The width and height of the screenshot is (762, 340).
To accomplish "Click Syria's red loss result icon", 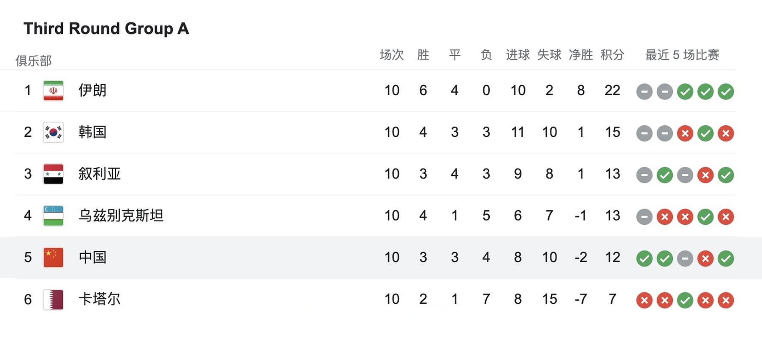I will coord(706,175).
